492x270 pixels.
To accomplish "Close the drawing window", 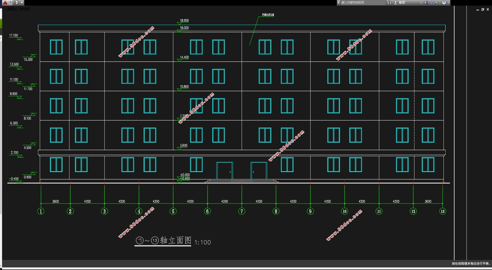I will pos(488,9).
